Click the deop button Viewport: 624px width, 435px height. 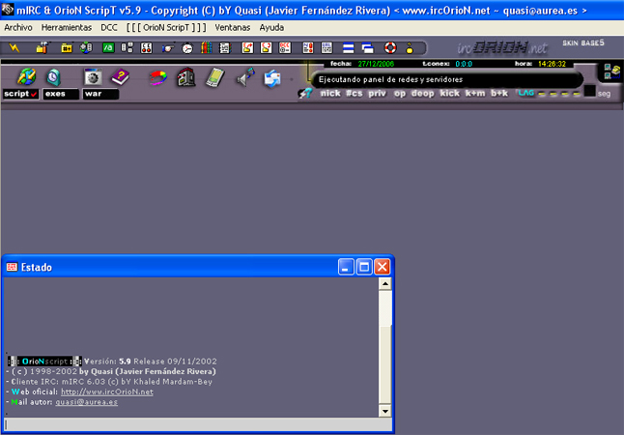[423, 93]
